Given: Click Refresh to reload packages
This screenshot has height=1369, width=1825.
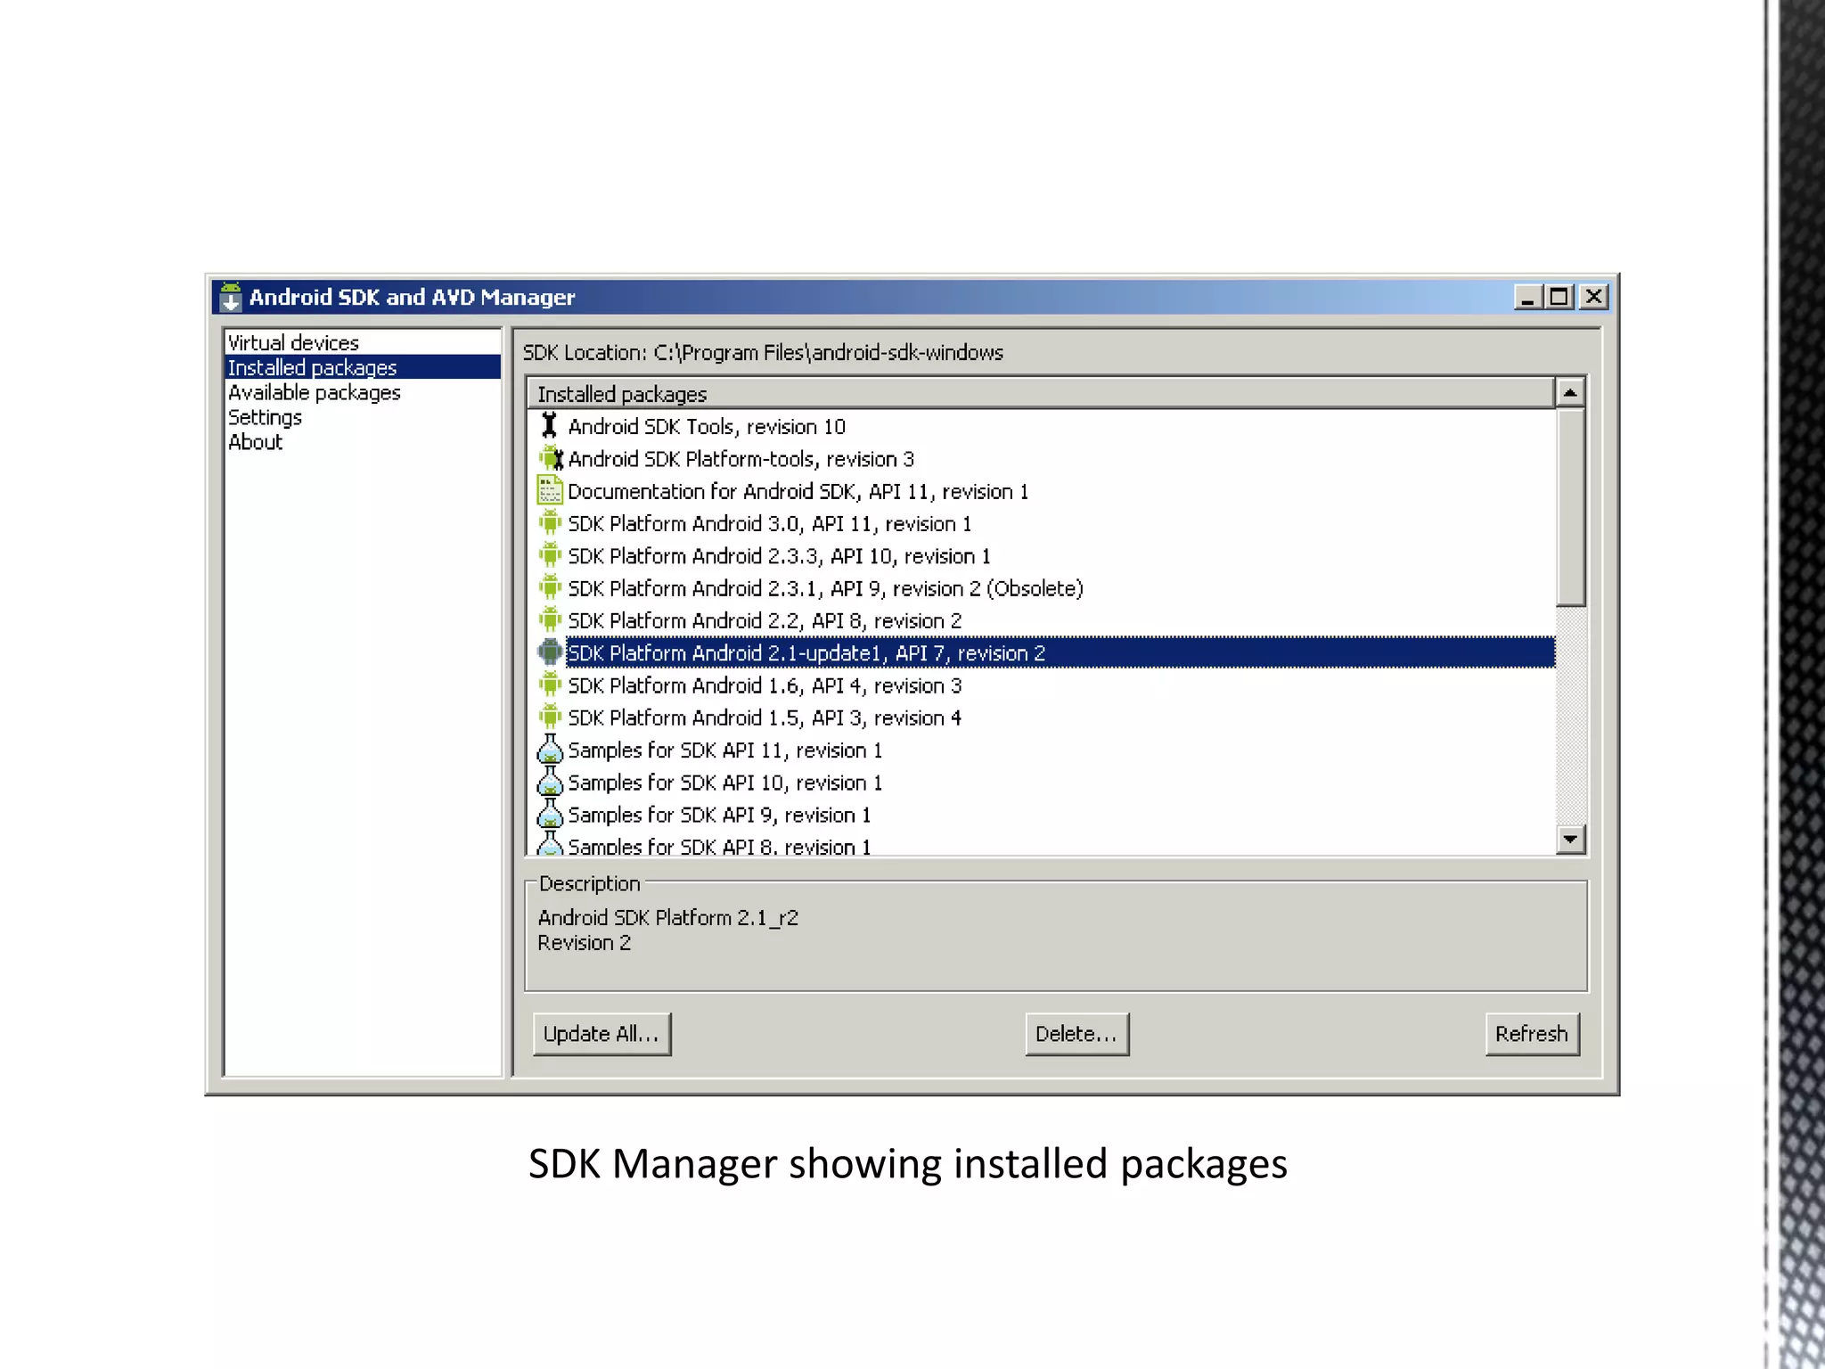Looking at the screenshot, I should click(x=1531, y=1034).
